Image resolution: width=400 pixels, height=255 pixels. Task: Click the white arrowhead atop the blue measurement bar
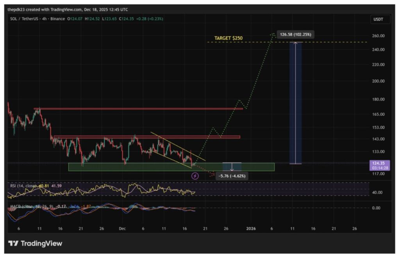coord(295,43)
